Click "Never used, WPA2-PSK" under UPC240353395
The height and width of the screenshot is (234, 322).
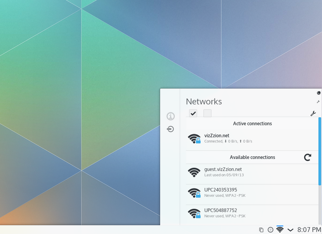(225, 196)
